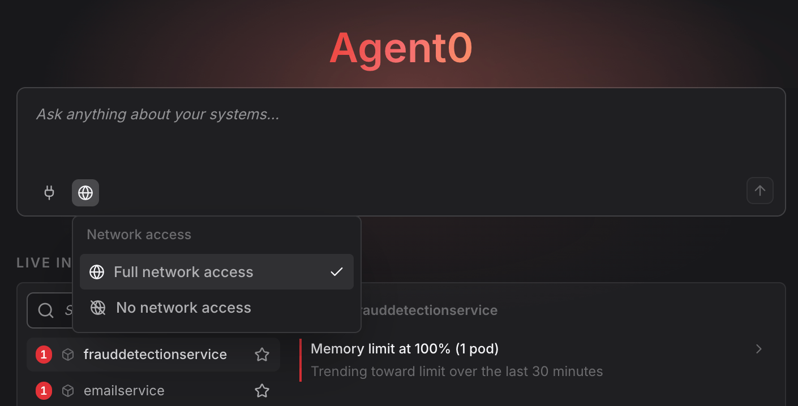Image resolution: width=798 pixels, height=406 pixels.
Task: Send prompt with the up arrow button
Action: [x=760, y=191]
